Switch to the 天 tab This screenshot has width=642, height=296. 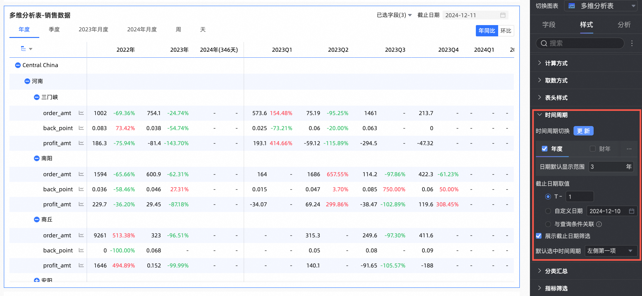click(x=203, y=29)
